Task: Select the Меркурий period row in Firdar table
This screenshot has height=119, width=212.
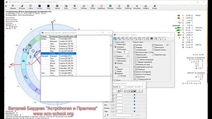Action: tap(59, 56)
